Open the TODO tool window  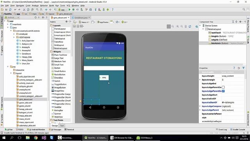click(20, 130)
